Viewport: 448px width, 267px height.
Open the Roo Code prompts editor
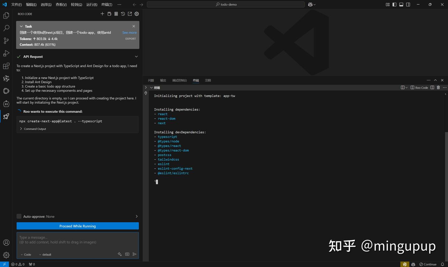pos(109,14)
